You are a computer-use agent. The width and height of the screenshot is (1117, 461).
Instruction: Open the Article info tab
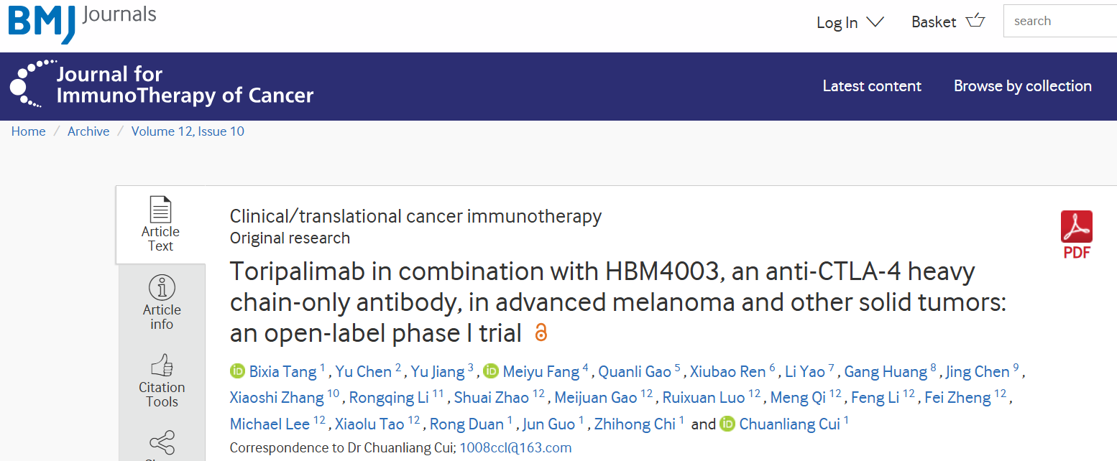tap(162, 302)
